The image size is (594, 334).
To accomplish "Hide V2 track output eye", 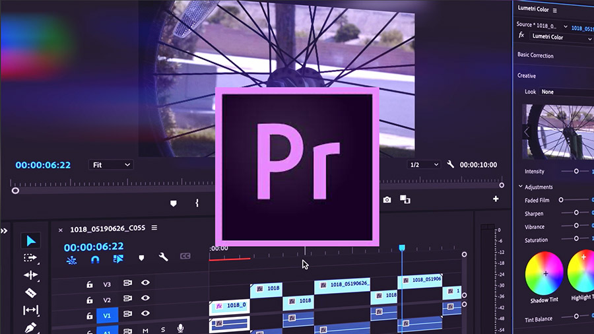I will pos(145,298).
